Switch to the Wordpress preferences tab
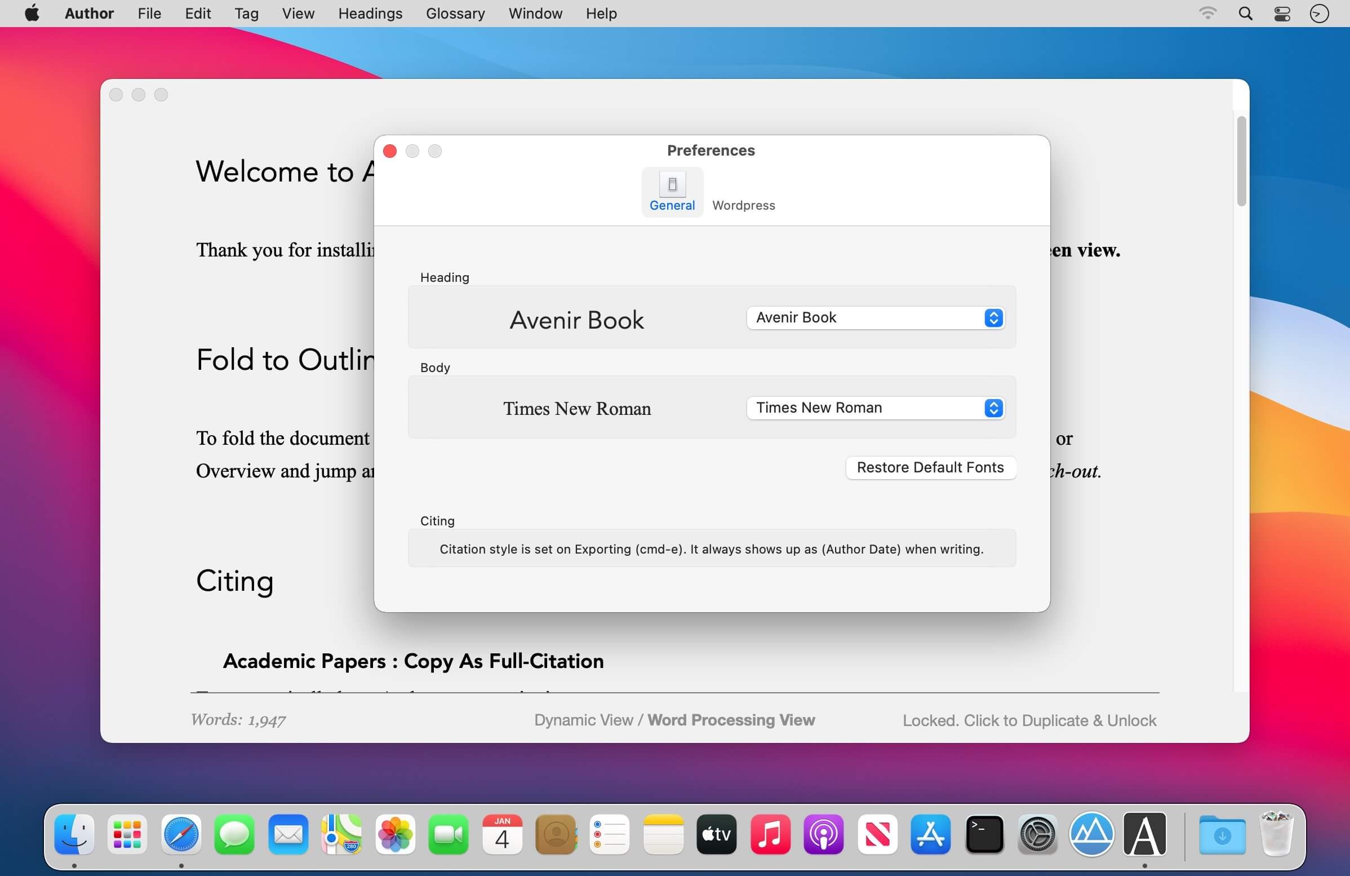 click(743, 205)
